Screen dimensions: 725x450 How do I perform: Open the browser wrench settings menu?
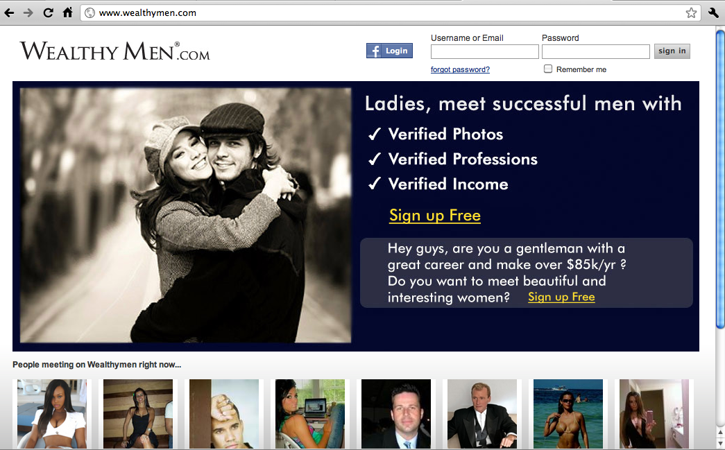(714, 12)
